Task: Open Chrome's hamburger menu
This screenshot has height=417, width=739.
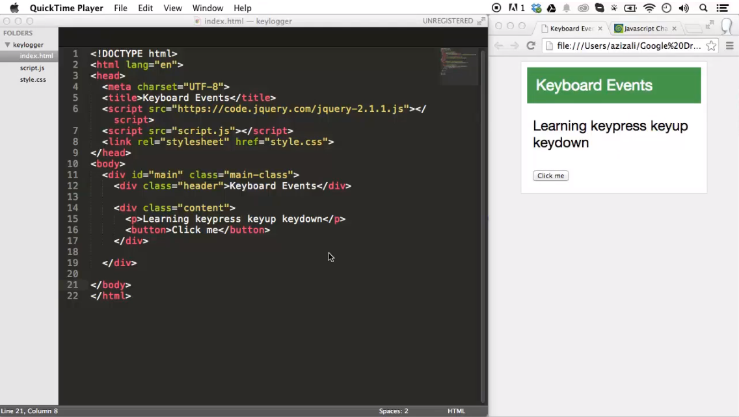Action: [729, 46]
